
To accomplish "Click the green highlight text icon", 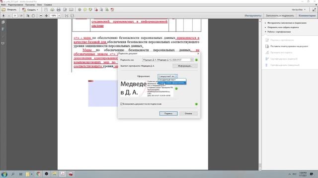I will tap(90, 10).
